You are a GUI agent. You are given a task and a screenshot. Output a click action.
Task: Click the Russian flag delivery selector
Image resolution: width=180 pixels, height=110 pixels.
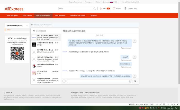pyautogui.click(x=111, y=2)
